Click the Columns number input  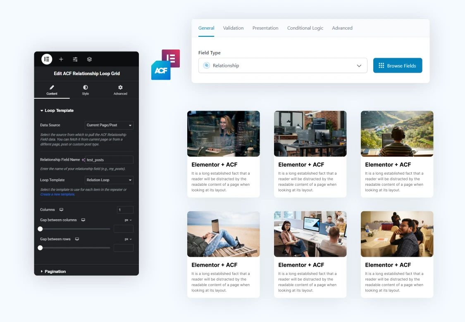125,210
